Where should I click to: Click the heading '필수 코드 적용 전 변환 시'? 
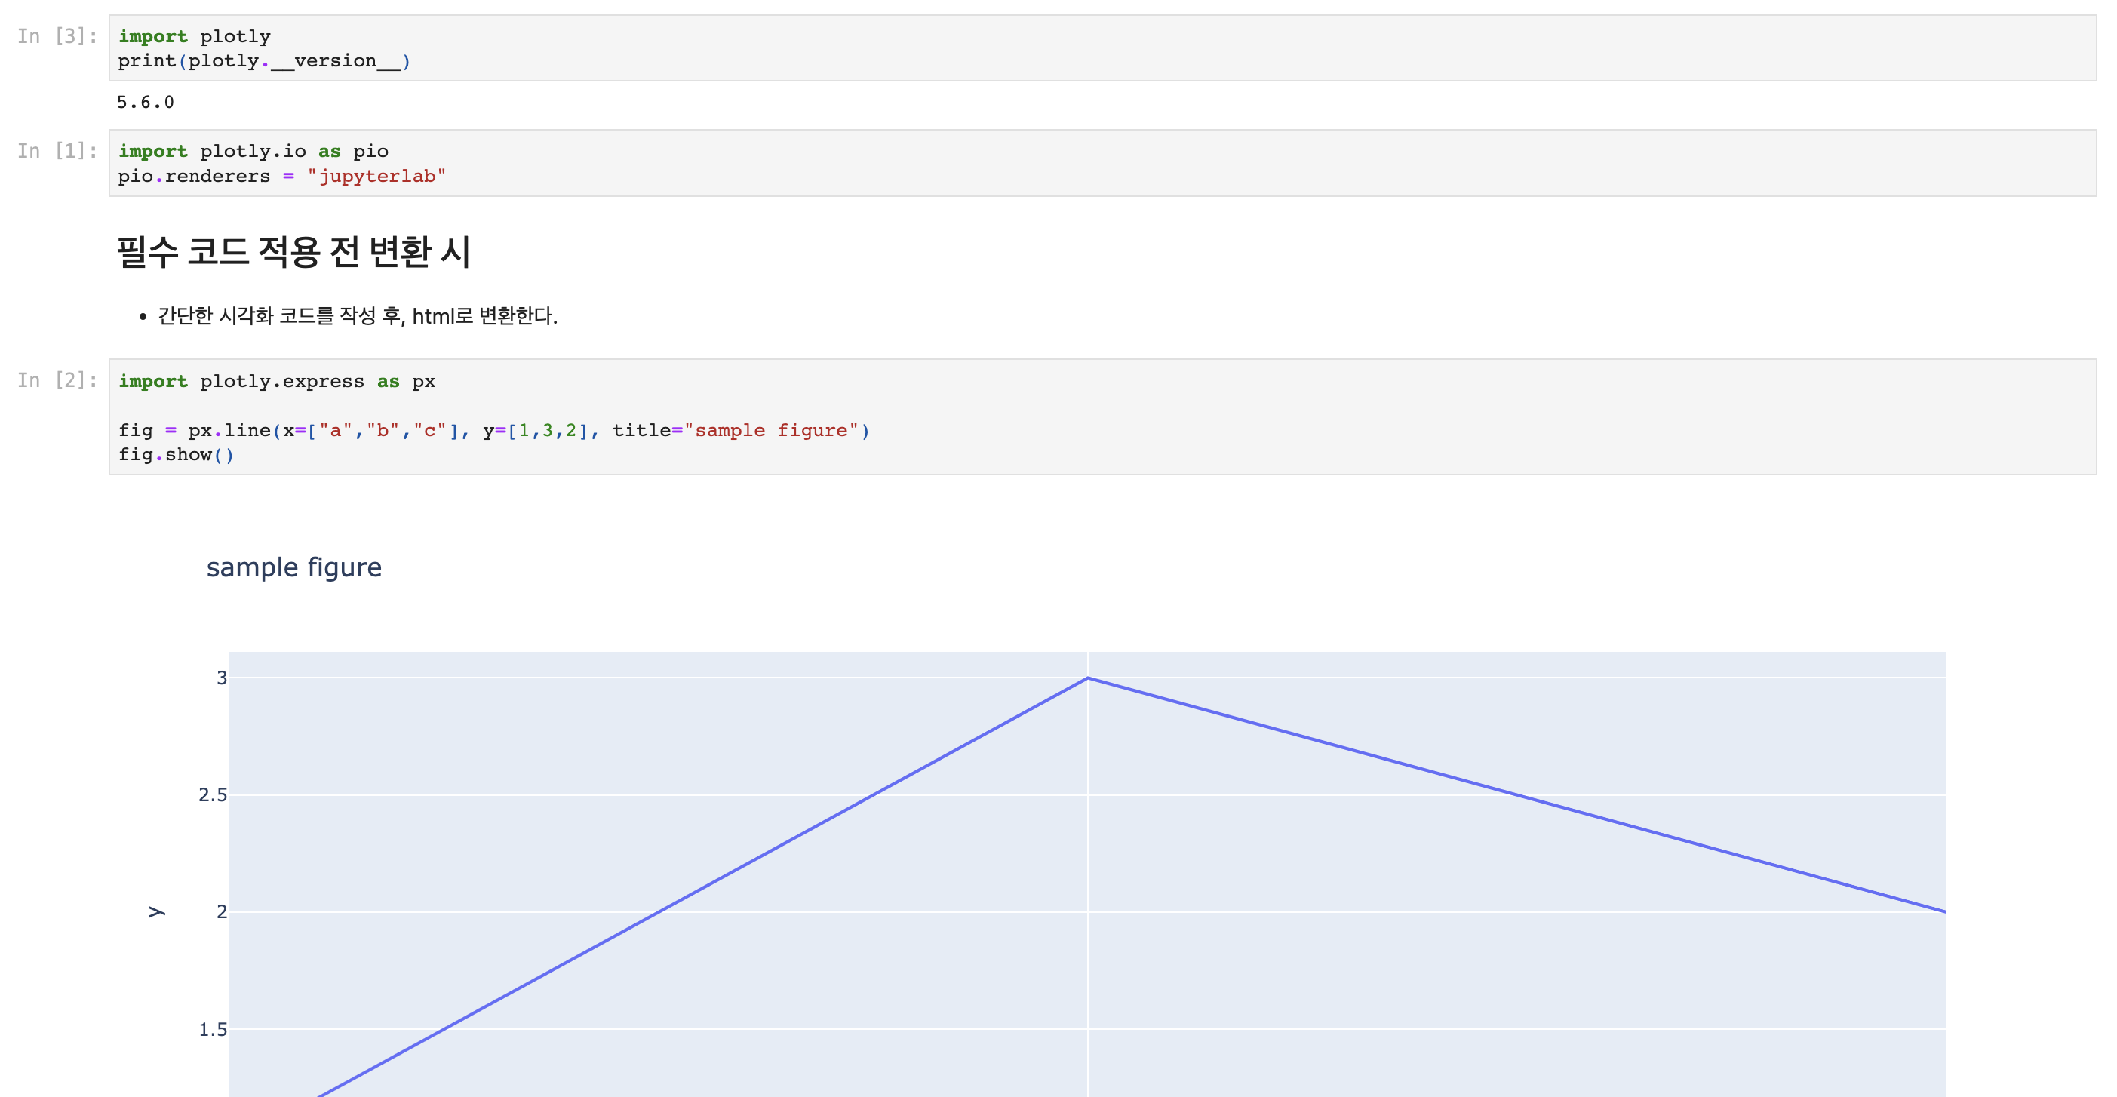click(293, 251)
